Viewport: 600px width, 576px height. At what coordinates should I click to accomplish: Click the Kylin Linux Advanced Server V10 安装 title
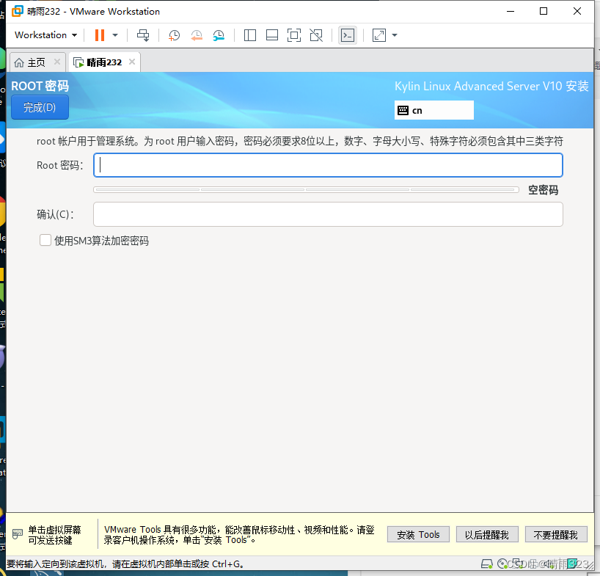point(491,86)
